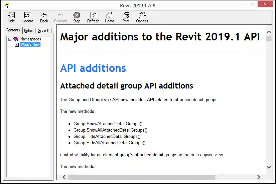Select the Namespaces book item
The image size is (276, 184).
[x=30, y=39]
